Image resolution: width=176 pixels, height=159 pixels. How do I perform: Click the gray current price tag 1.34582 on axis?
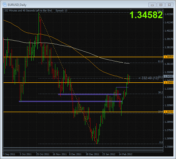169,76
